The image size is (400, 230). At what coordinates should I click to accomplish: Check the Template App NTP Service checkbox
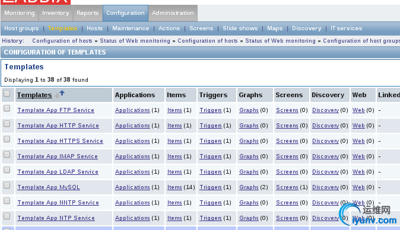coord(7,216)
